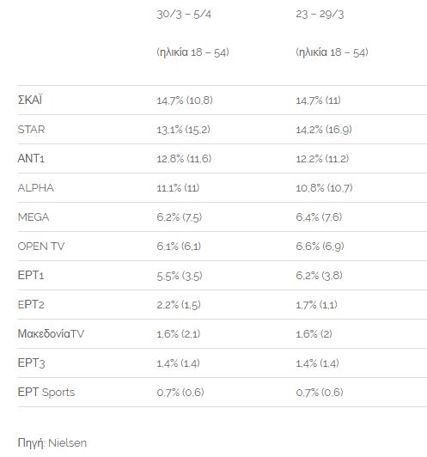Click the 30/3 – 5/4 column header
The height and width of the screenshot is (457, 427).
(184, 15)
